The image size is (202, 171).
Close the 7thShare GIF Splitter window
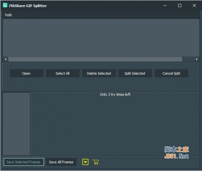(194, 5)
